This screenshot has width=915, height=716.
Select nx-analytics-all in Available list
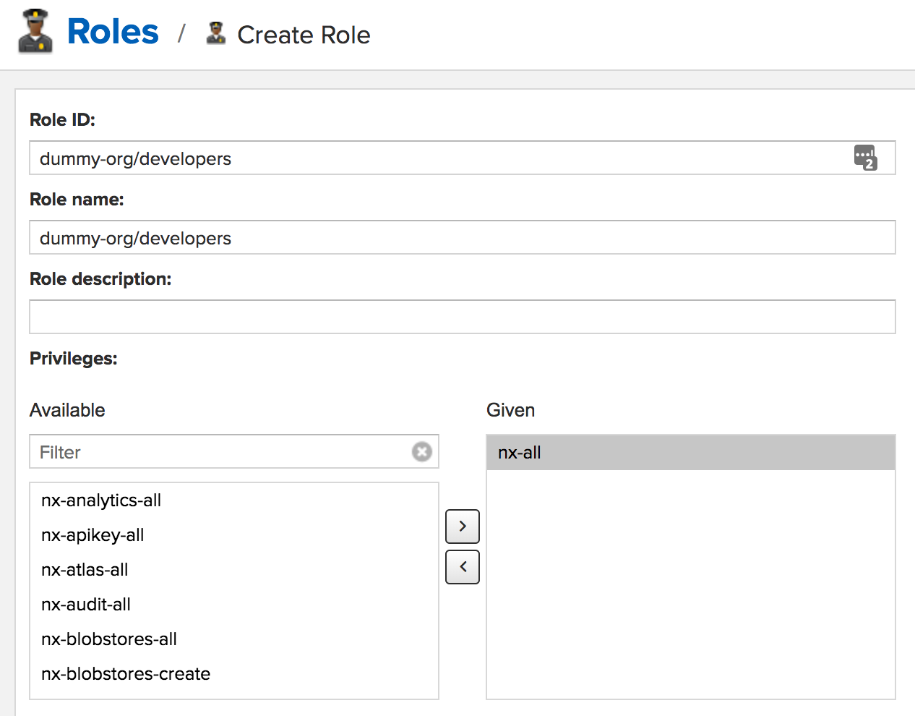coord(101,500)
